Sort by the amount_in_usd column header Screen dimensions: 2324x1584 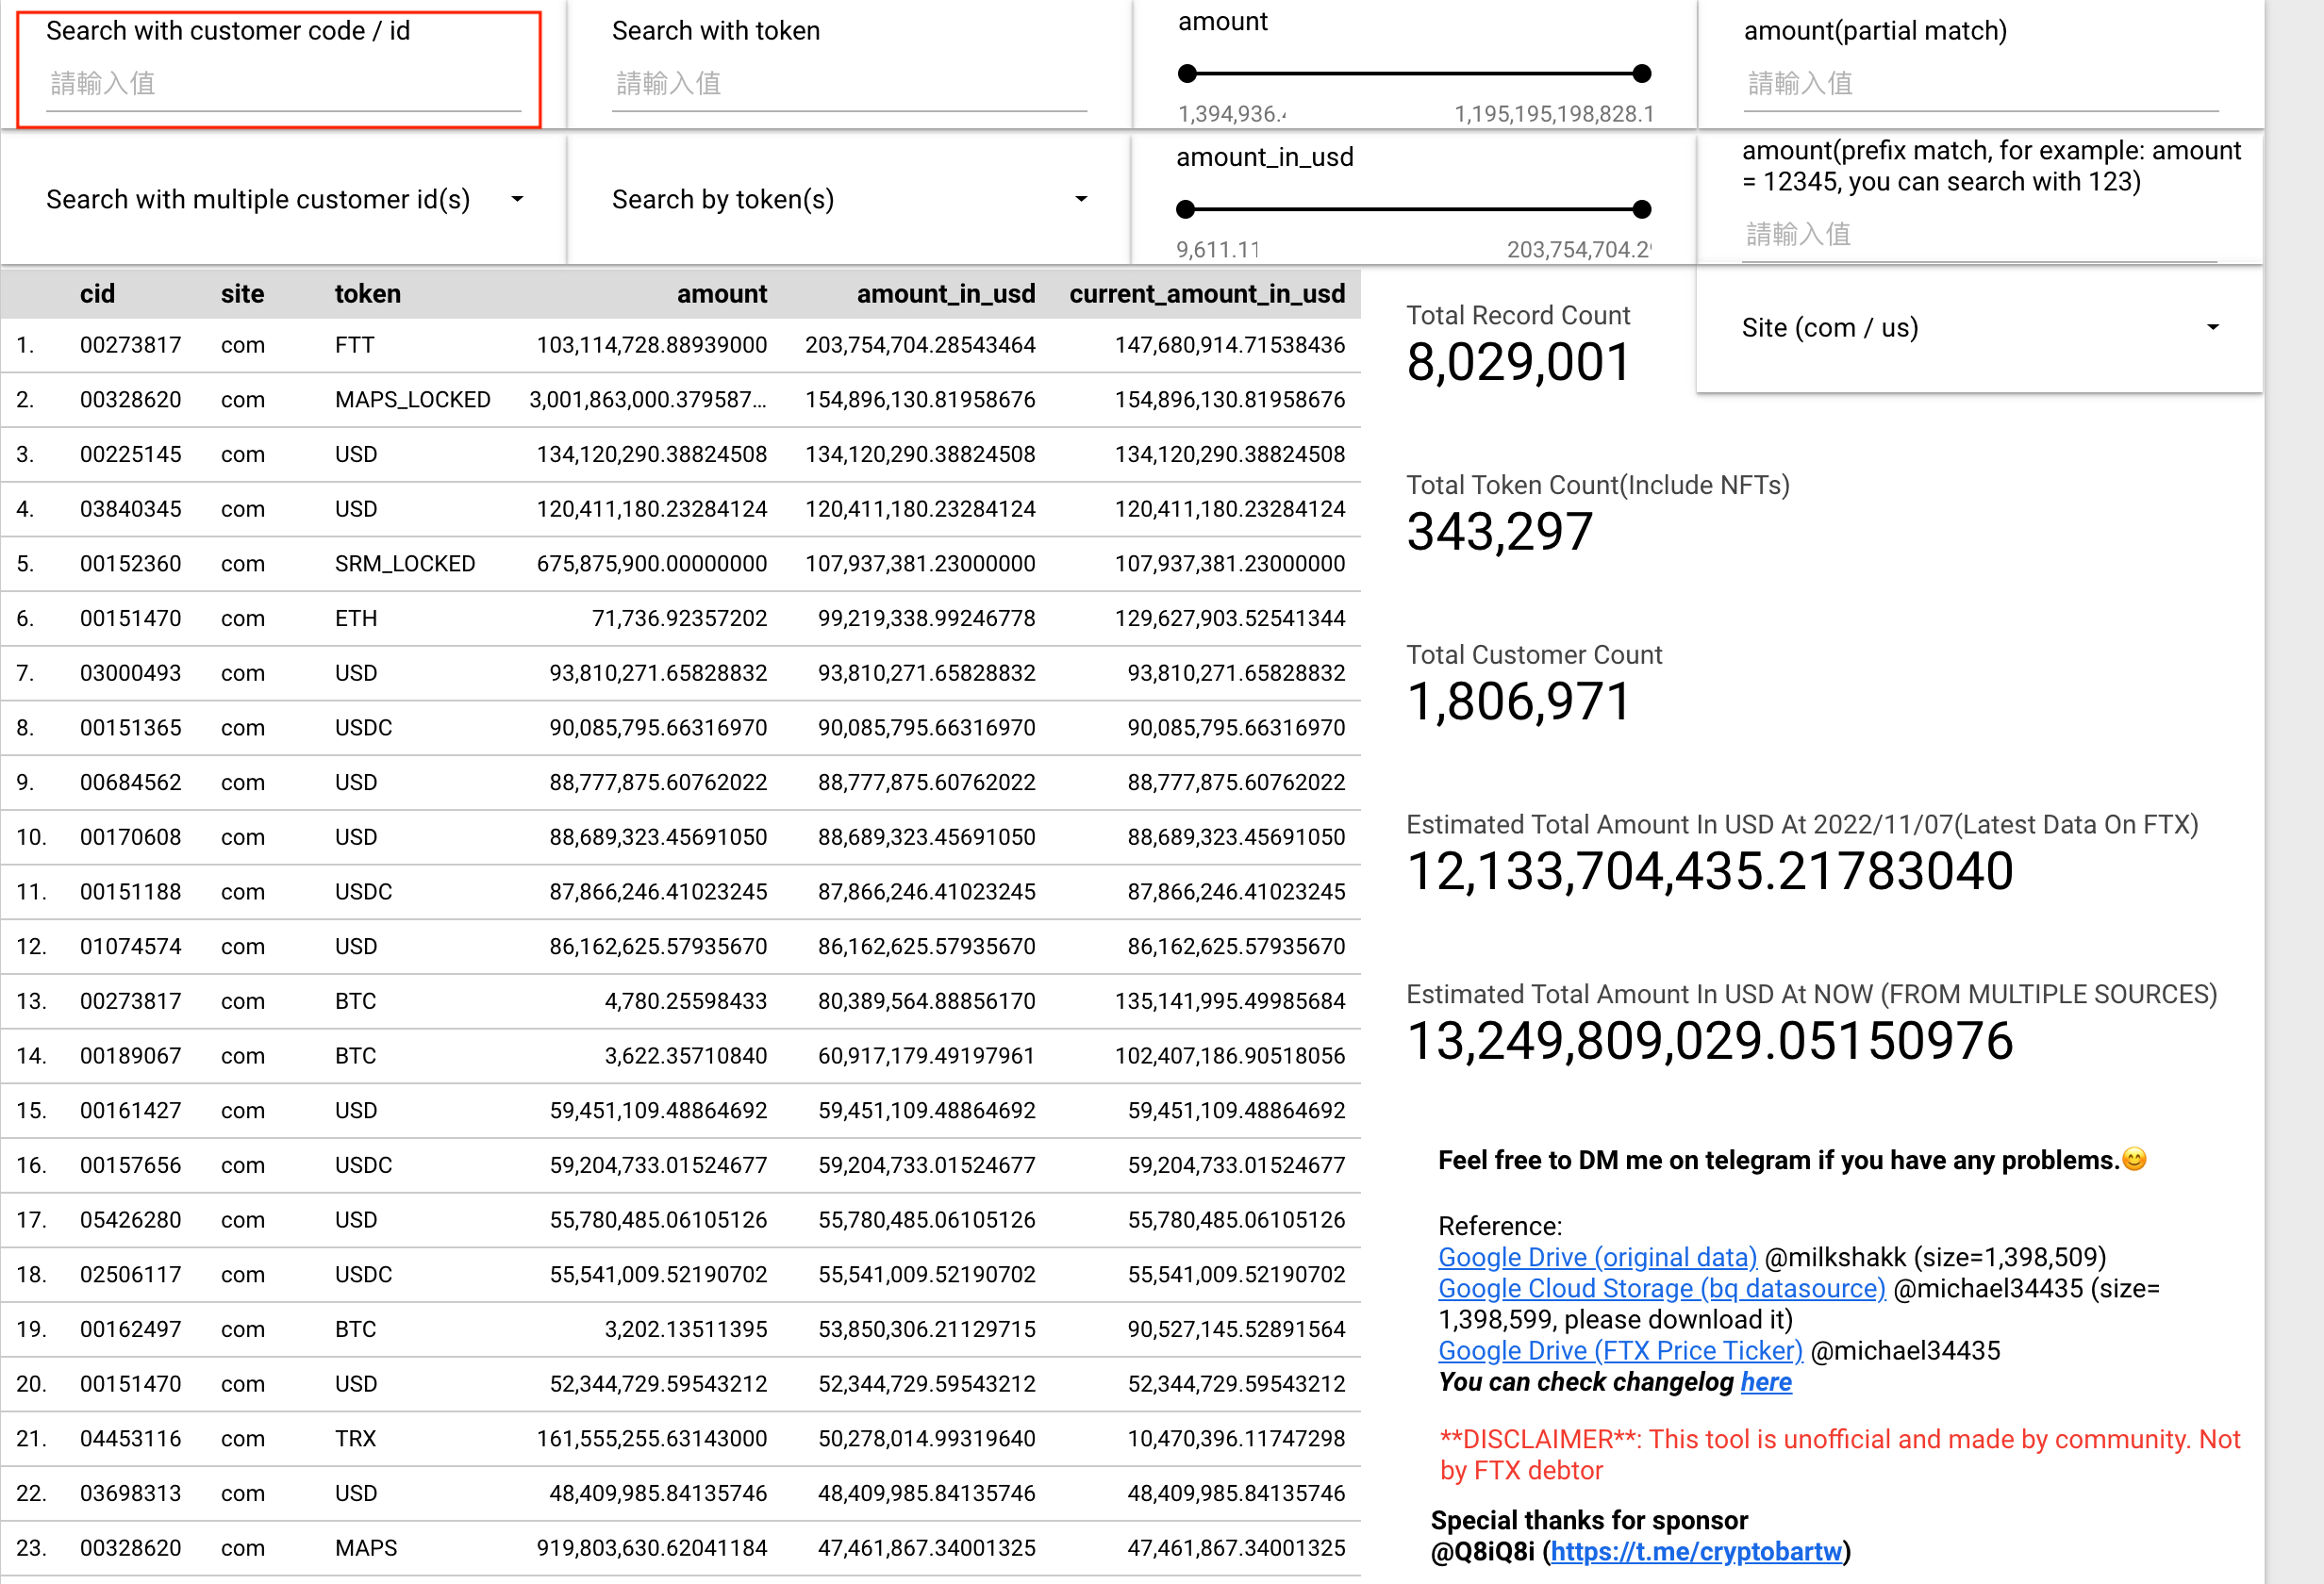[945, 294]
